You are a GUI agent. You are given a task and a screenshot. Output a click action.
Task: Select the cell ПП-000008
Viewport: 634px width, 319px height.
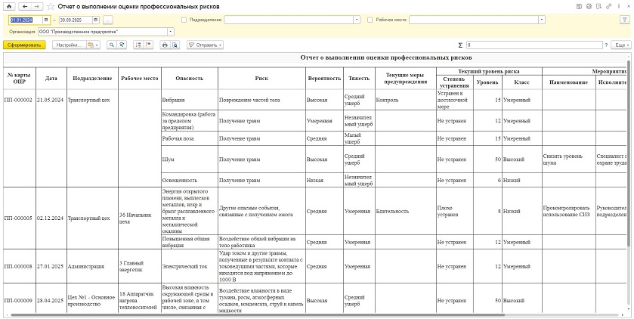tap(18, 267)
